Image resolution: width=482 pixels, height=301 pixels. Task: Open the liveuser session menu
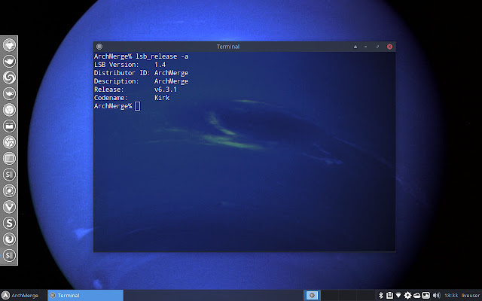pyautogui.click(x=470, y=296)
